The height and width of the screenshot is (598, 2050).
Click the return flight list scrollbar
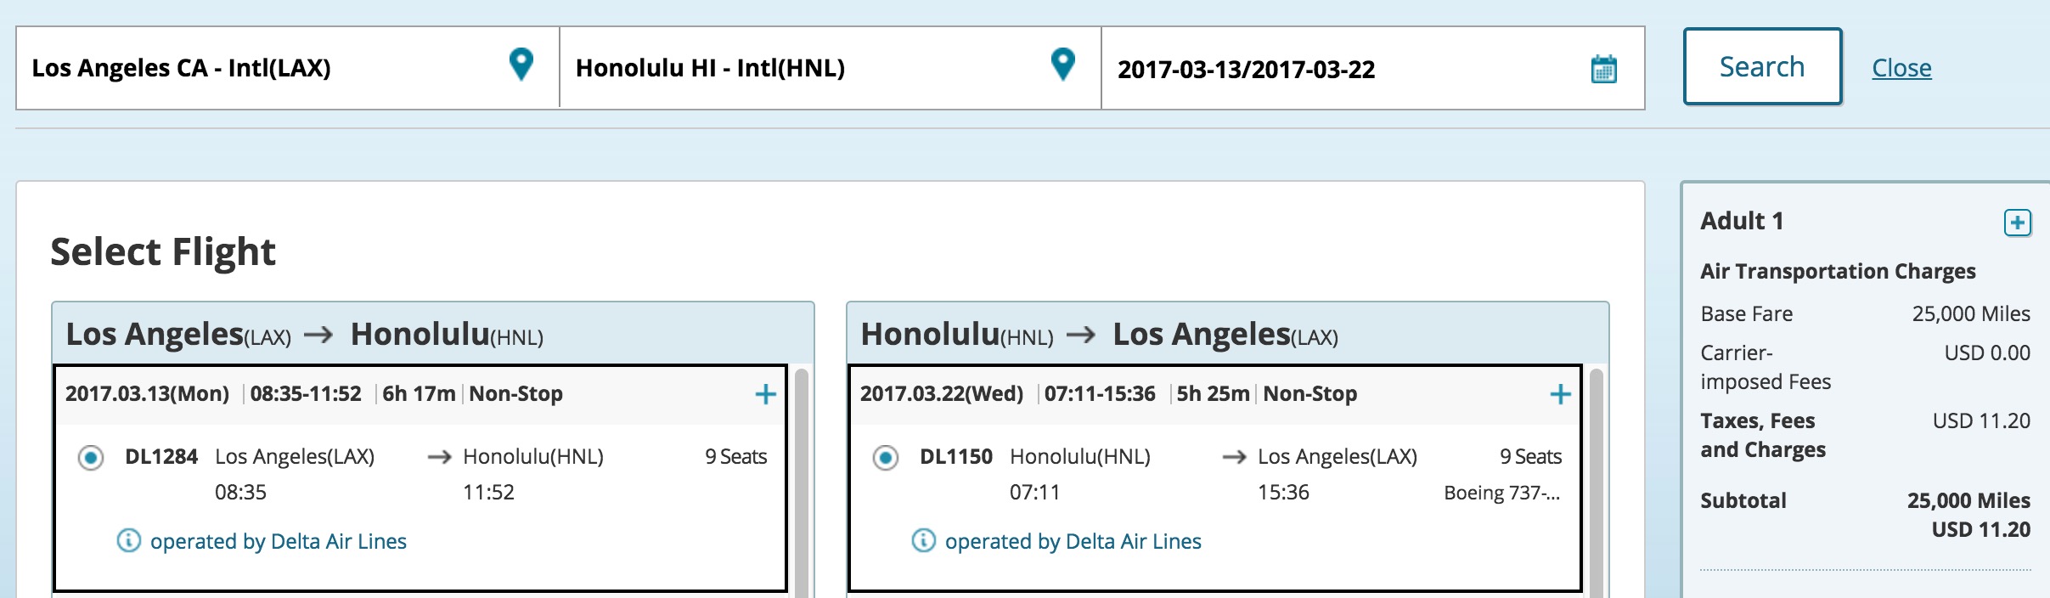click(1596, 484)
